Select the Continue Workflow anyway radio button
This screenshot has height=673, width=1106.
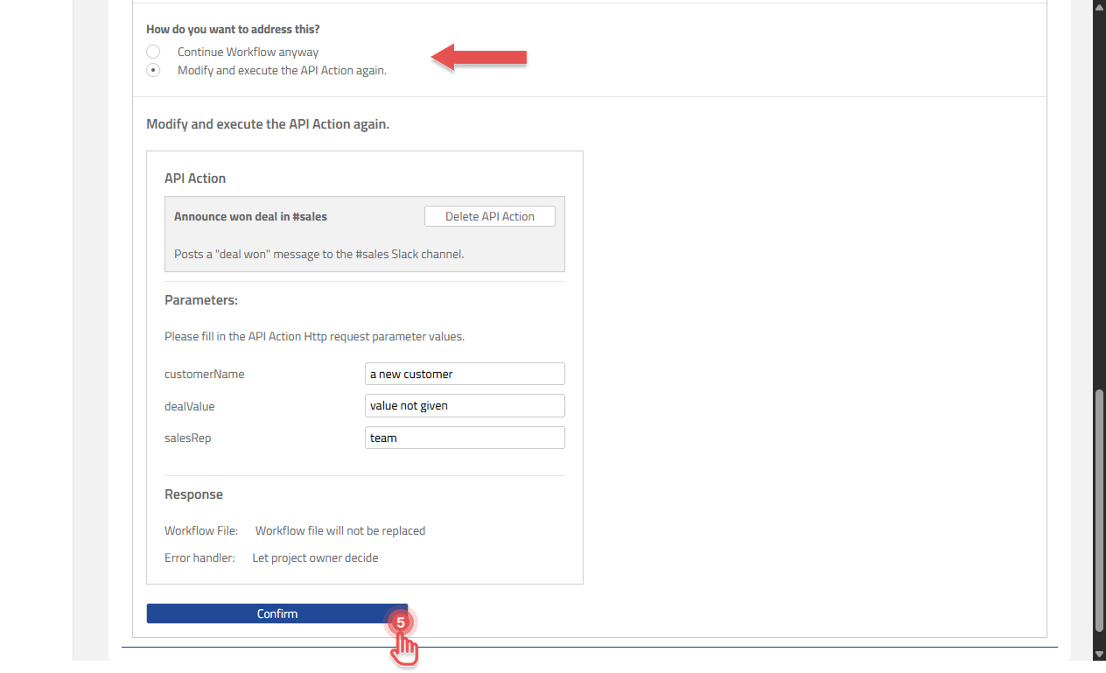(x=153, y=52)
